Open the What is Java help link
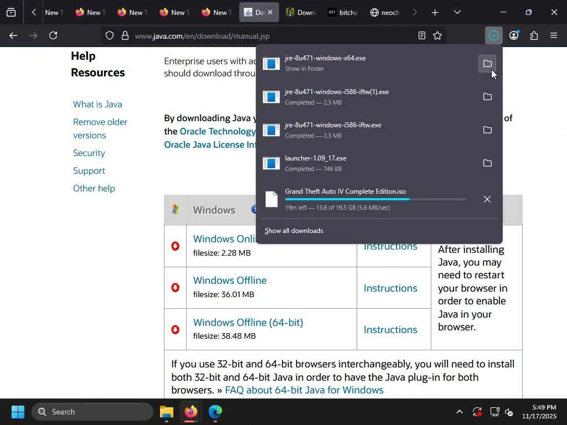The height and width of the screenshot is (425, 567). pos(97,105)
